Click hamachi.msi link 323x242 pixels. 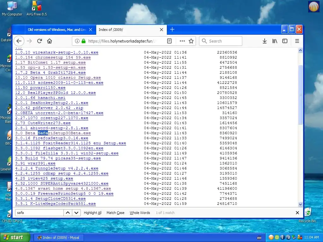[40, 98]
